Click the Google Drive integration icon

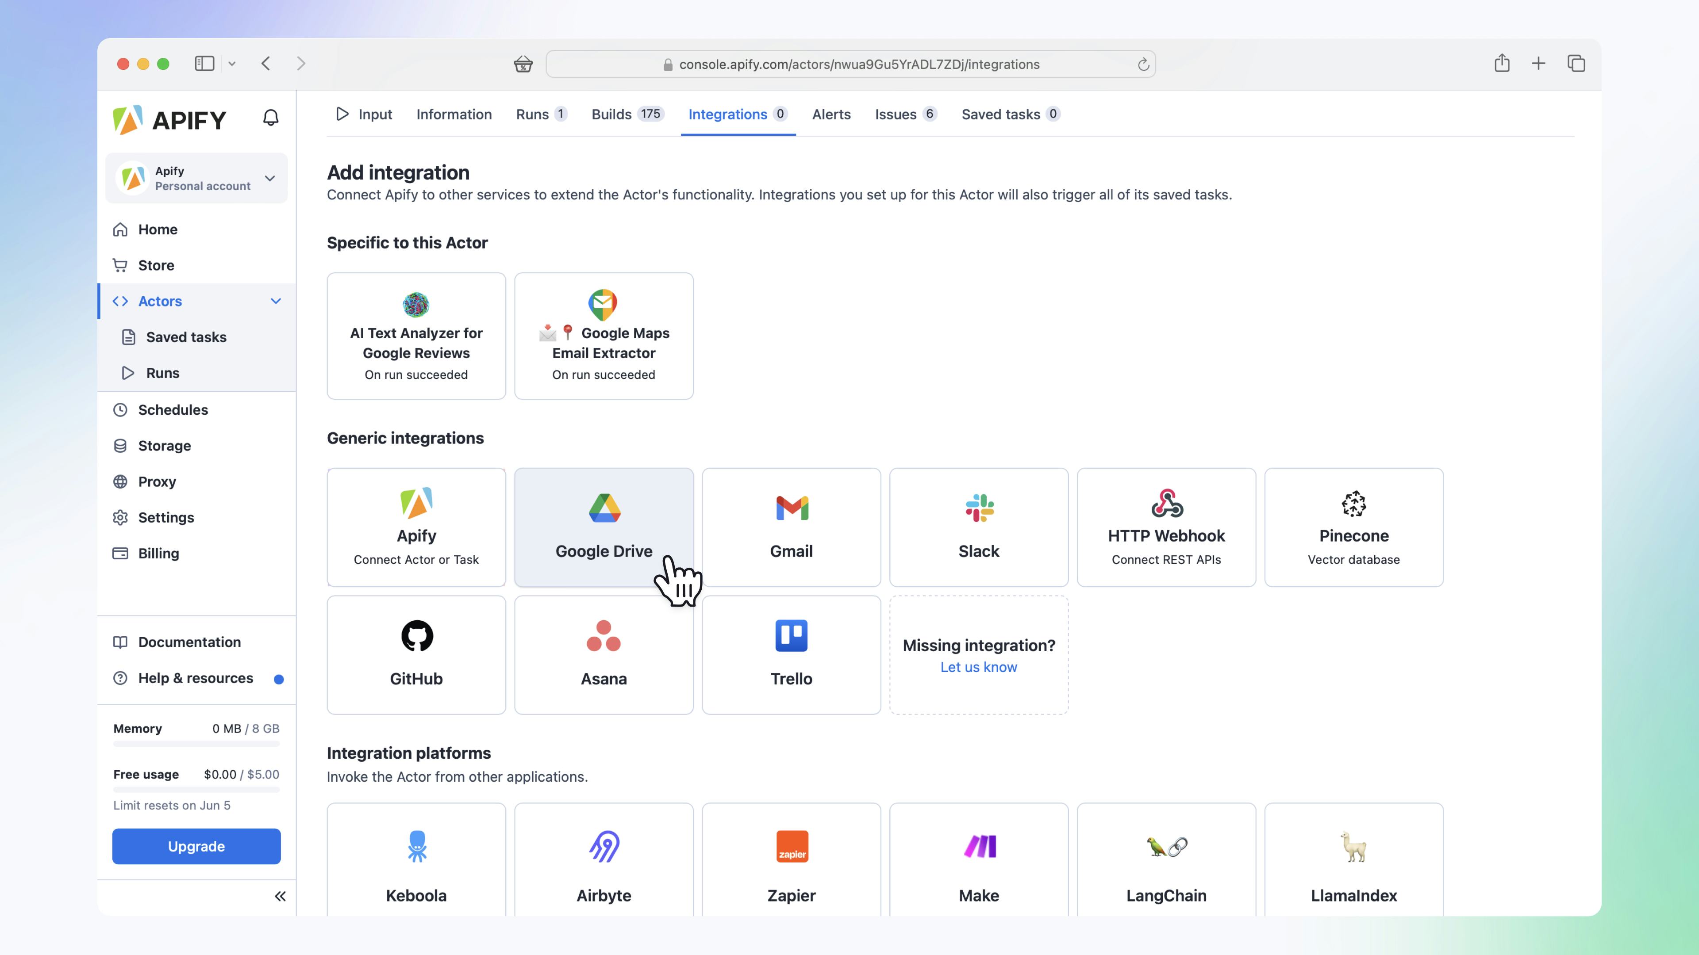point(603,506)
